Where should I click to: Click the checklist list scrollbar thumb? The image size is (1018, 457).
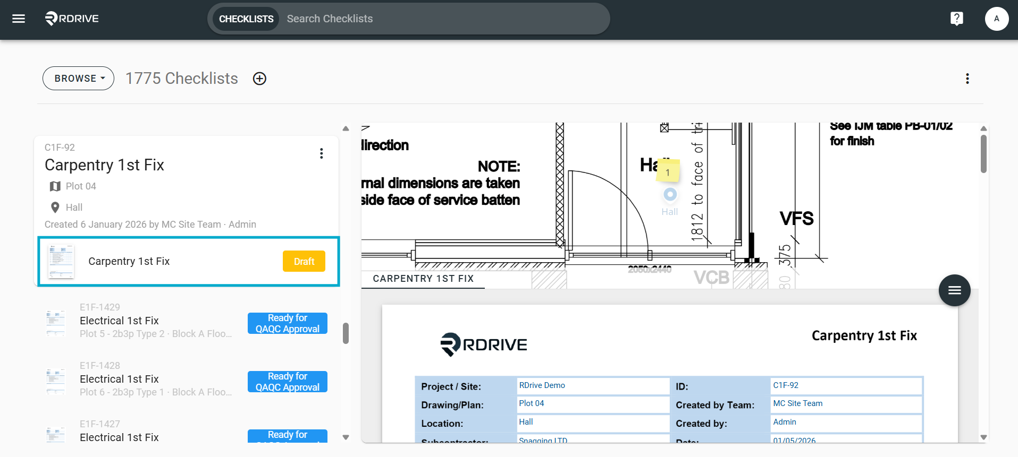[x=346, y=333]
